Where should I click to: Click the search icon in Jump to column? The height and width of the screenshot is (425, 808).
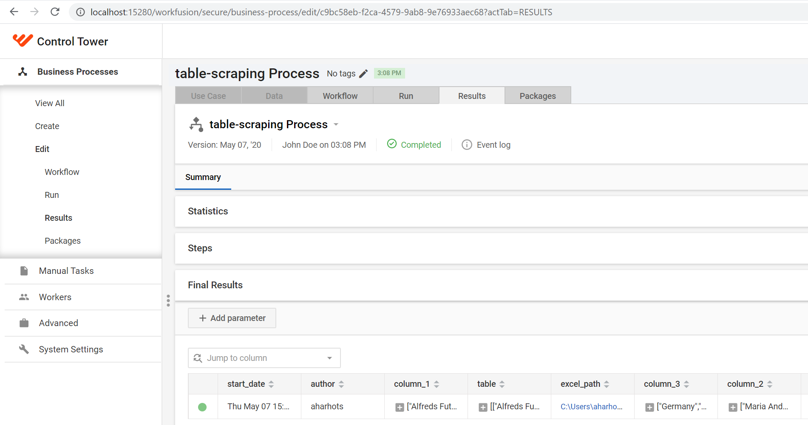click(x=198, y=358)
